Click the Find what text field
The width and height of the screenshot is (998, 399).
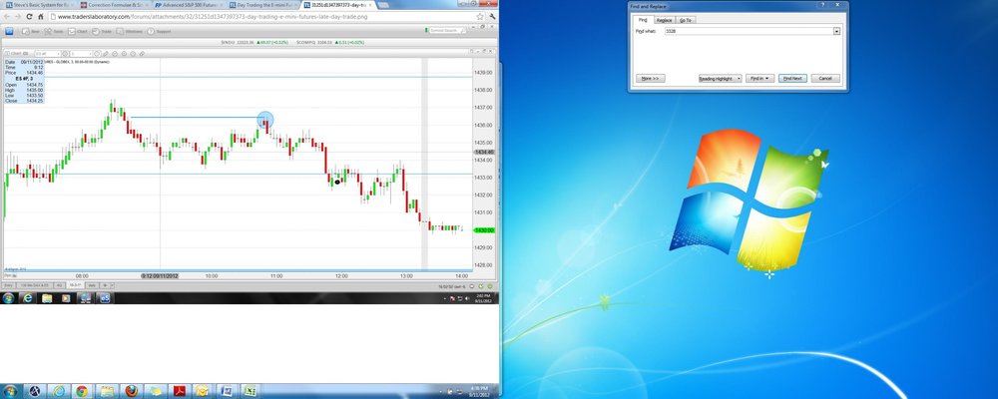tap(748, 31)
